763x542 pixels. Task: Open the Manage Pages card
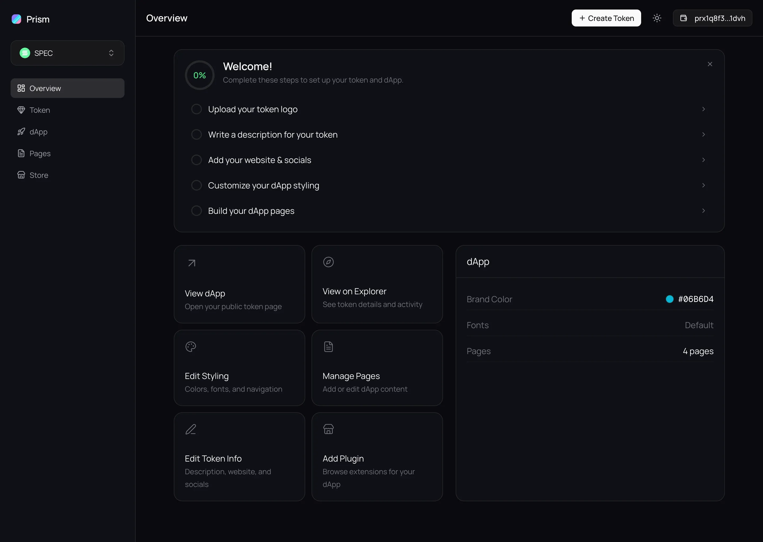[x=377, y=368]
